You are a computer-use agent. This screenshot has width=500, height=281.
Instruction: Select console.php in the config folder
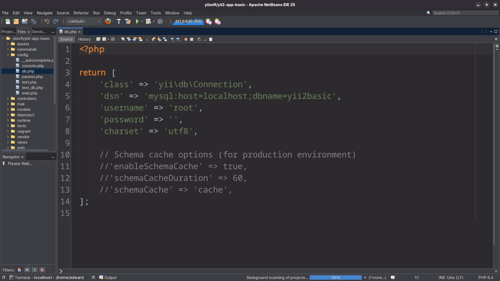coord(33,66)
